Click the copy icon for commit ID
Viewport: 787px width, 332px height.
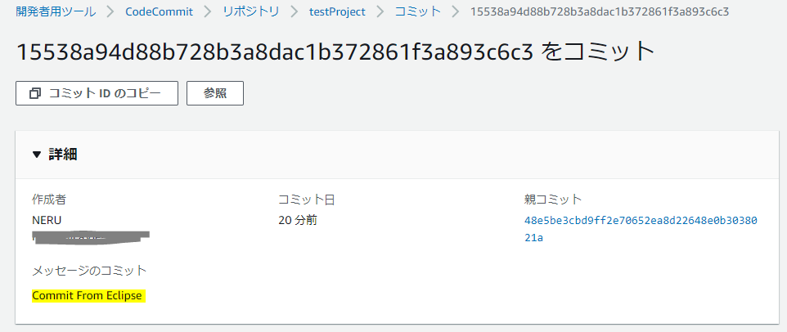point(35,93)
